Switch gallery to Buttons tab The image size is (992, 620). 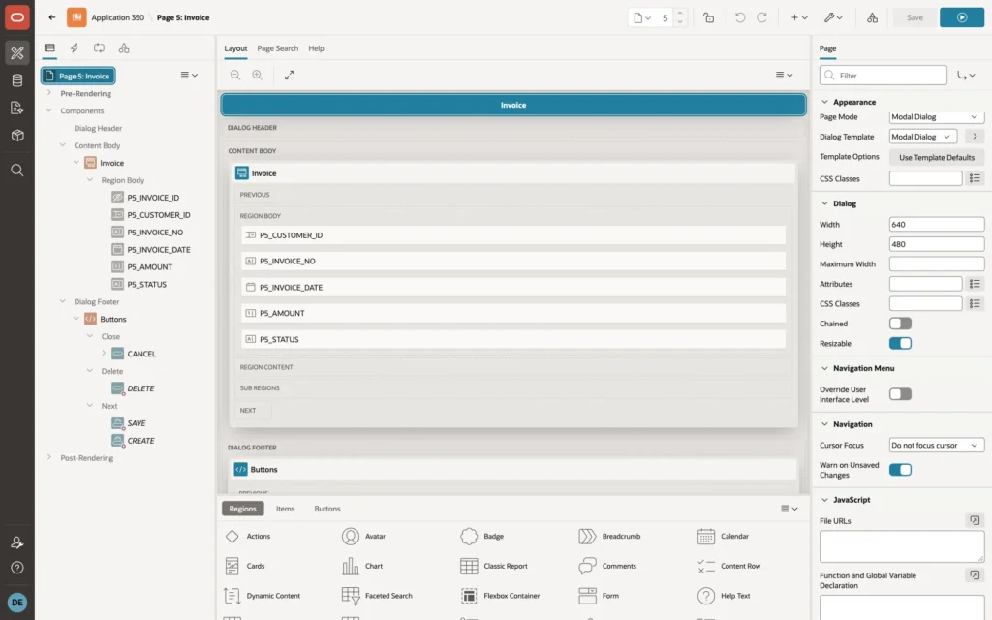click(327, 509)
